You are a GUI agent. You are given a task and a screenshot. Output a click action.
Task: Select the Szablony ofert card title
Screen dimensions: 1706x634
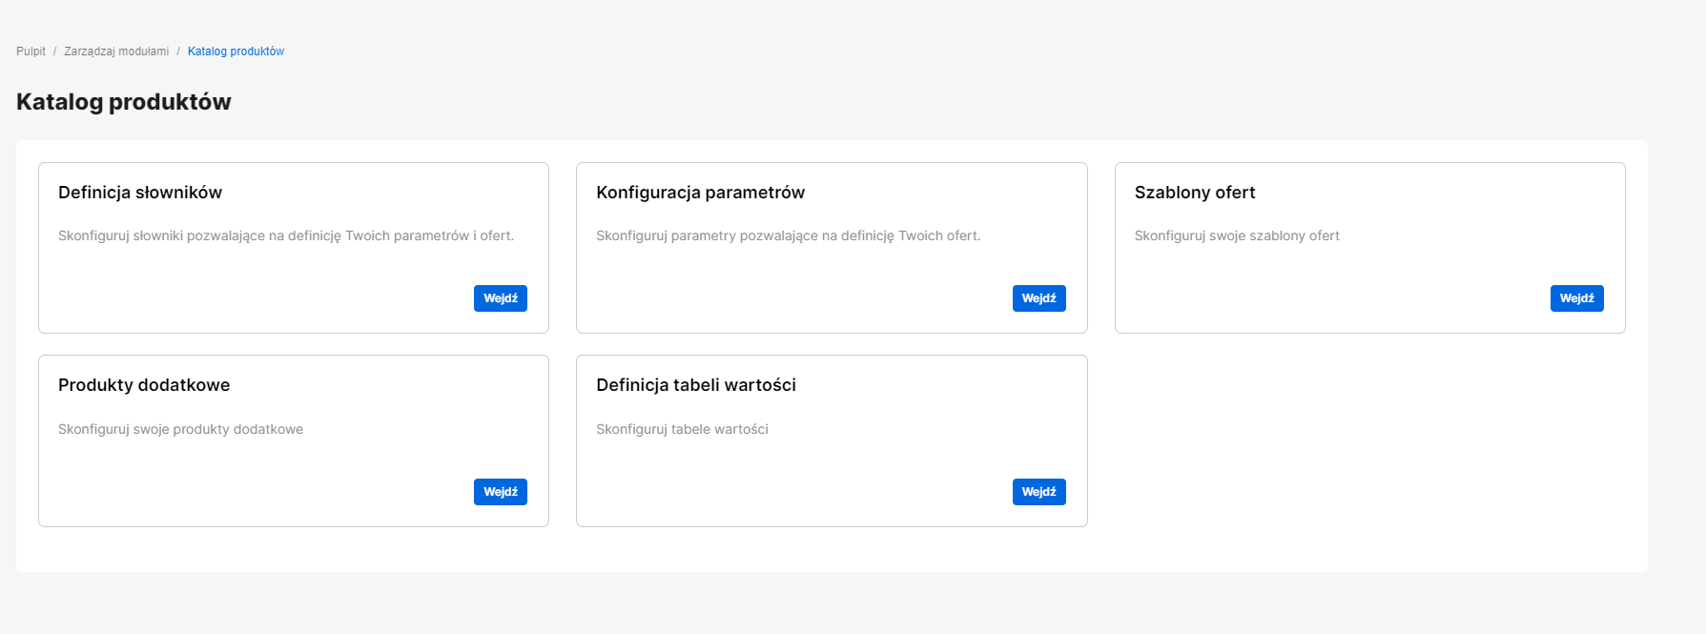click(x=1194, y=193)
